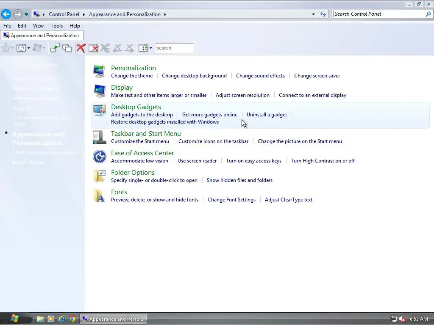The width and height of the screenshot is (434, 325).
Task: Open the Edit menu
Action: pyautogui.click(x=22, y=26)
